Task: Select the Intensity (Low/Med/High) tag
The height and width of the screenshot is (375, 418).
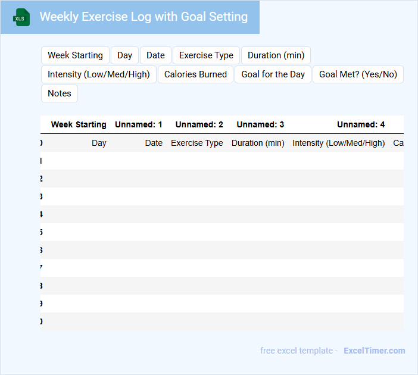Action: click(x=99, y=74)
